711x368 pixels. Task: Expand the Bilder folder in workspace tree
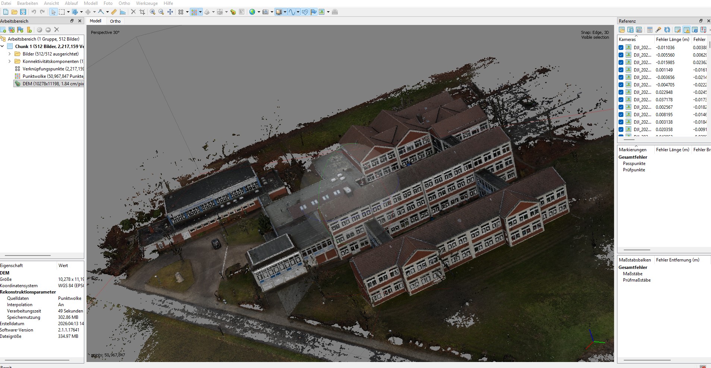10,54
